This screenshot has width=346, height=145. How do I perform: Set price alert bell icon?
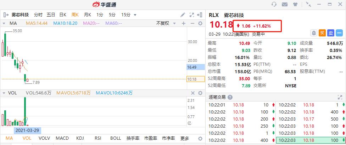[314, 33]
